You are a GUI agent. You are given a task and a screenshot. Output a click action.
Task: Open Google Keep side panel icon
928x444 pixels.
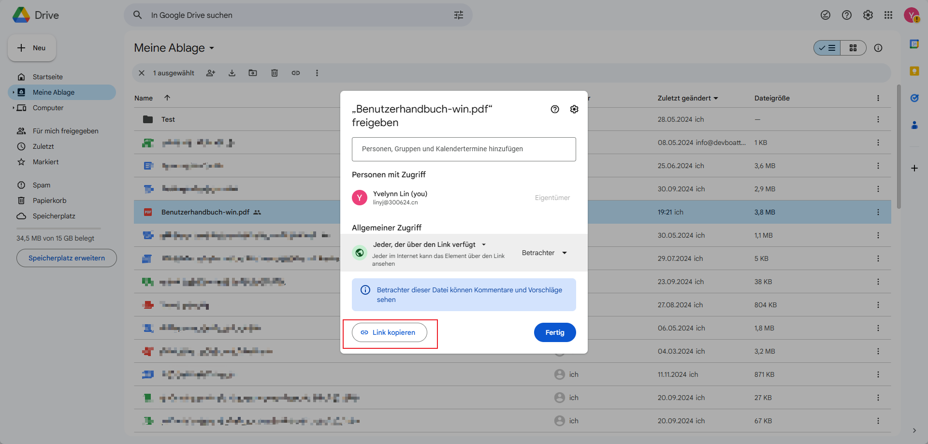pyautogui.click(x=914, y=71)
